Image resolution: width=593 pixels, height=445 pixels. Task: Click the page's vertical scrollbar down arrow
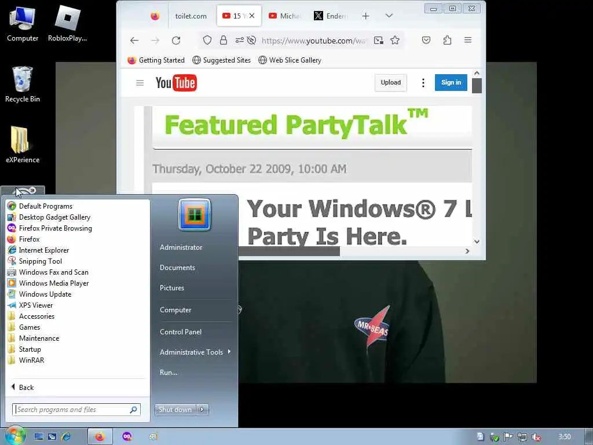pyautogui.click(x=477, y=242)
